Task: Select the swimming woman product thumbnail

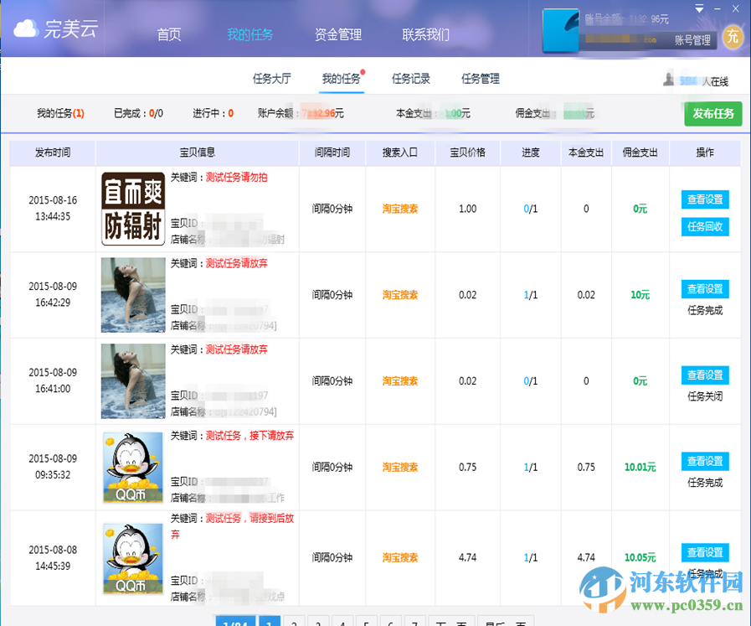Action: [x=132, y=294]
